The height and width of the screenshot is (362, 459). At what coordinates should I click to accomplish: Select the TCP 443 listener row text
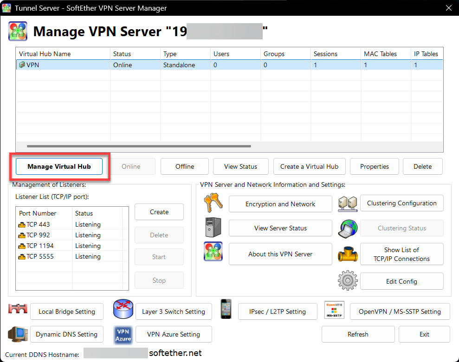point(38,224)
